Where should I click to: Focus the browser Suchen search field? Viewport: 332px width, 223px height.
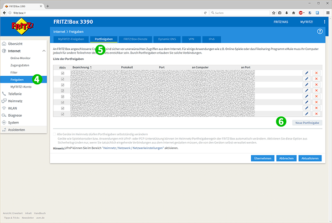click(x=240, y=13)
